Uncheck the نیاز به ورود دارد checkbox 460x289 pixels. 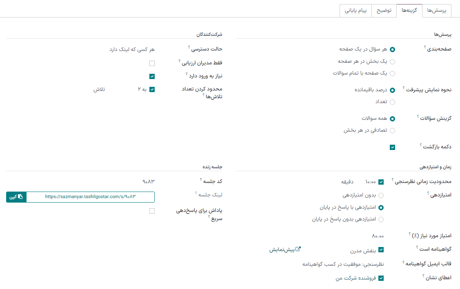coord(152,76)
